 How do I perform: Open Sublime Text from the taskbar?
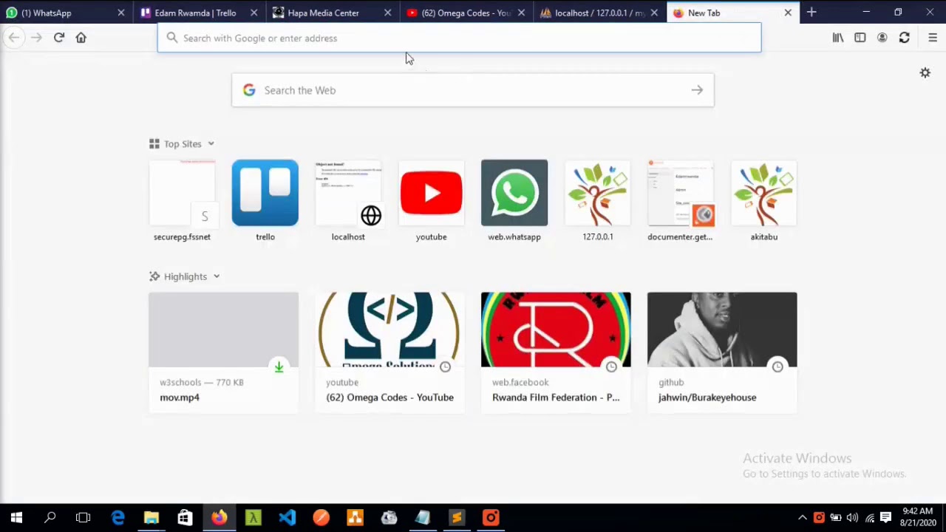pos(457,518)
